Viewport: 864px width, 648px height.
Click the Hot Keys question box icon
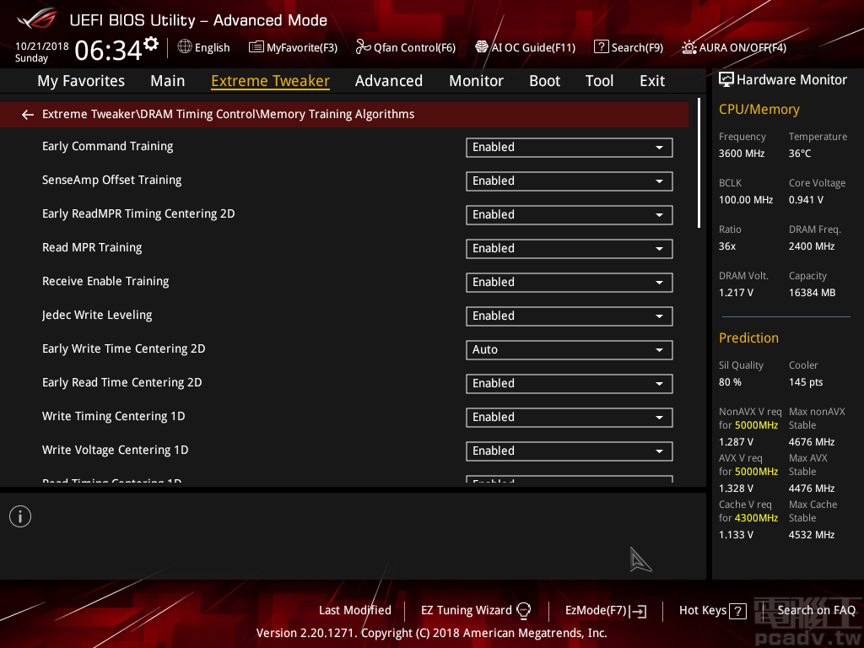(737, 611)
